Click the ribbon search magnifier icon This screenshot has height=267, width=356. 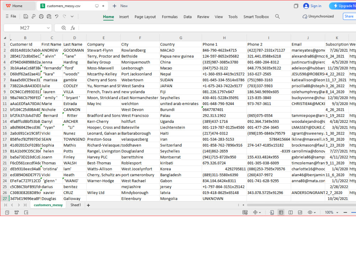tap(277, 16)
